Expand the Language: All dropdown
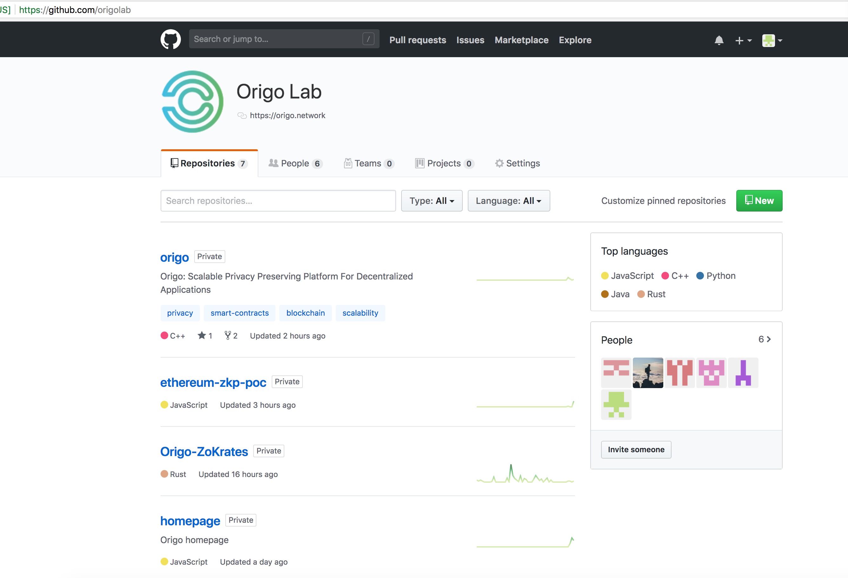This screenshot has width=848, height=578. tap(509, 200)
